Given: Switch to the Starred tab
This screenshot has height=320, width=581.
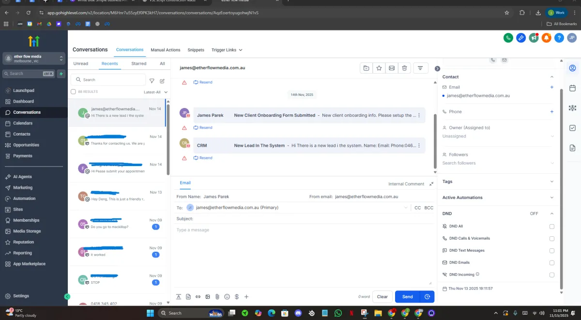Looking at the screenshot, I should click(x=139, y=63).
